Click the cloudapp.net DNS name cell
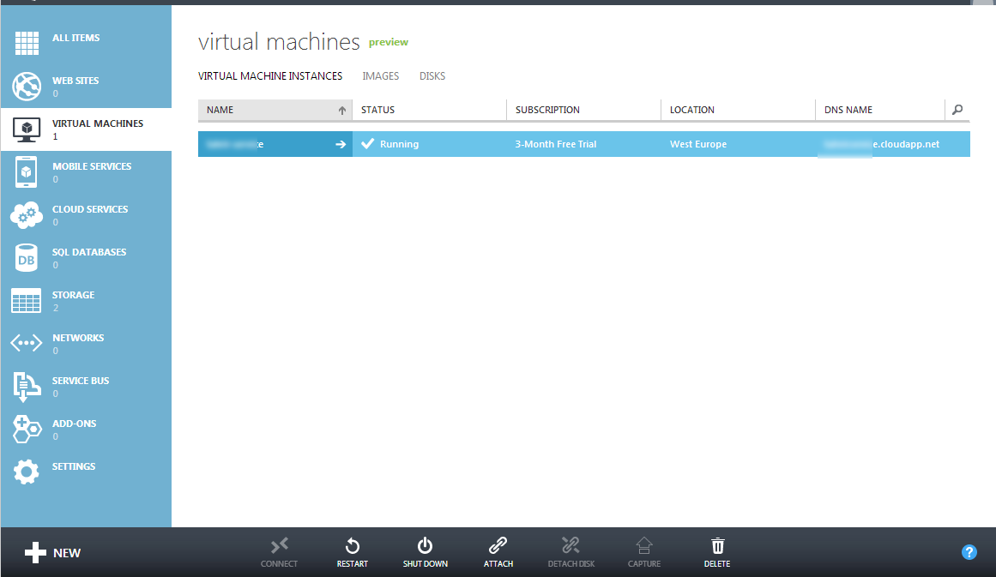 tap(892, 144)
